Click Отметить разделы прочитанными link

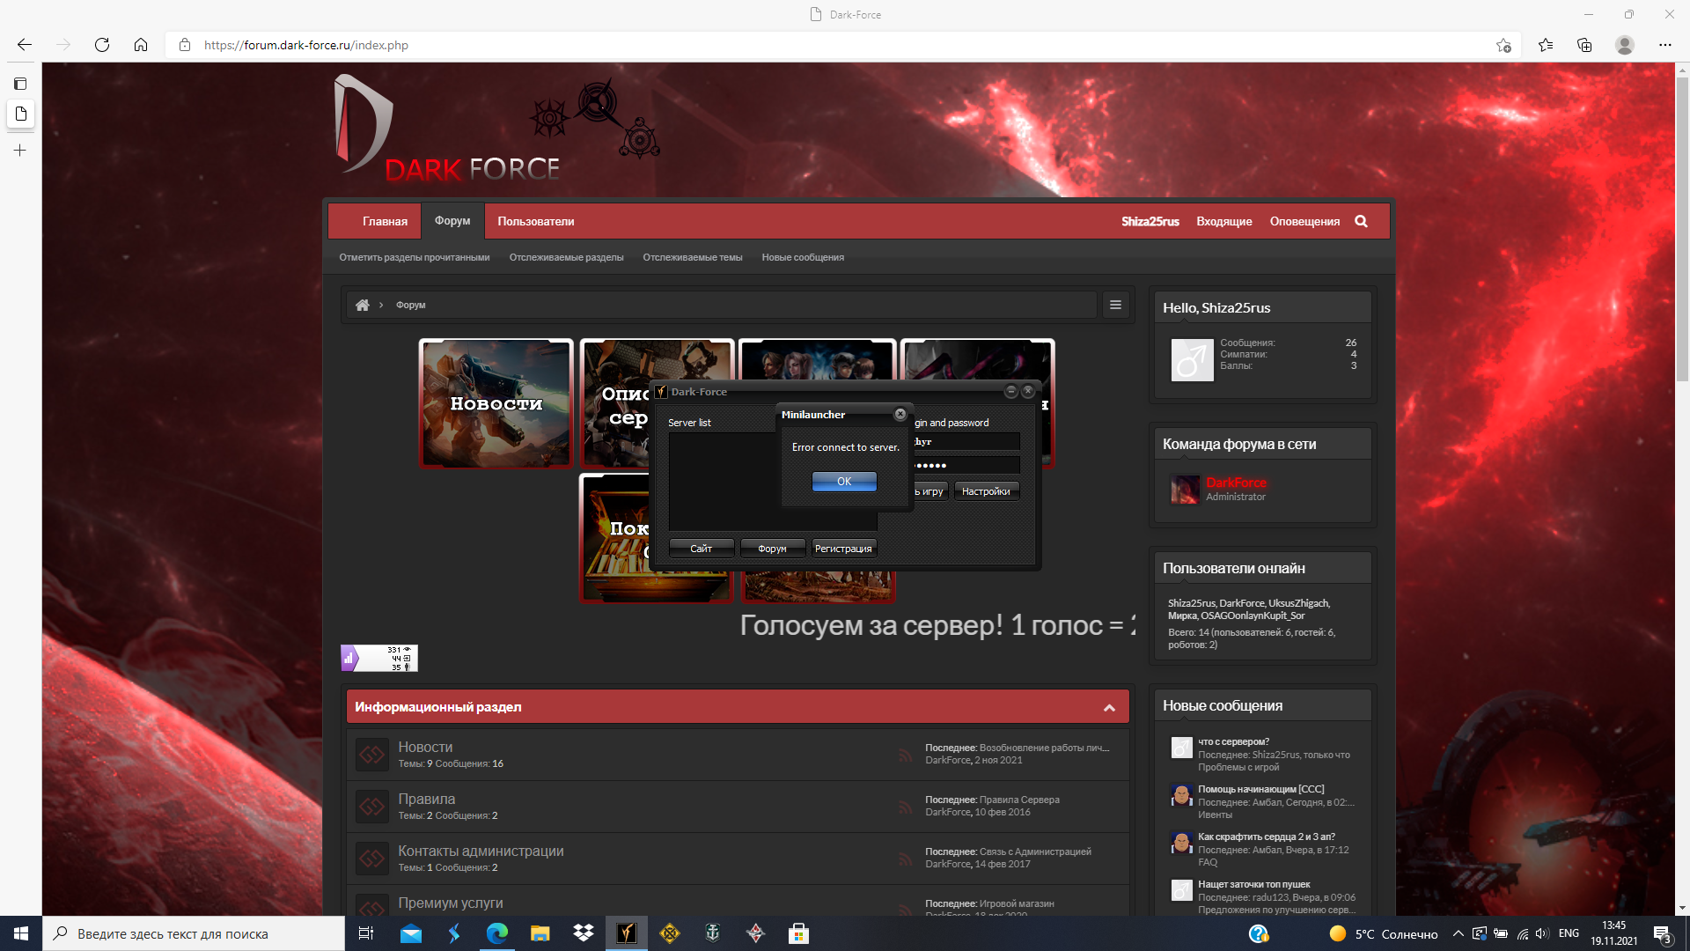pyautogui.click(x=415, y=257)
